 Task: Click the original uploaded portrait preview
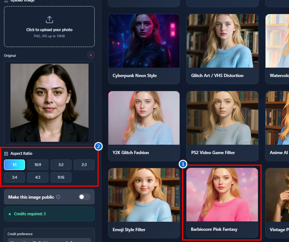click(49, 103)
